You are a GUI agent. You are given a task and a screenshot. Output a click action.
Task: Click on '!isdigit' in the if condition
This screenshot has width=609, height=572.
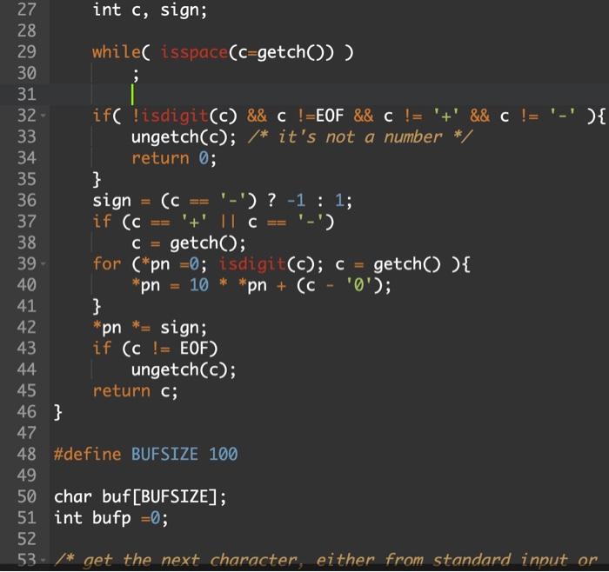[x=171, y=116]
